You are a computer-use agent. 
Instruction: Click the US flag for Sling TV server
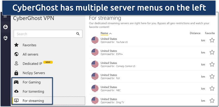[x=95, y=100]
